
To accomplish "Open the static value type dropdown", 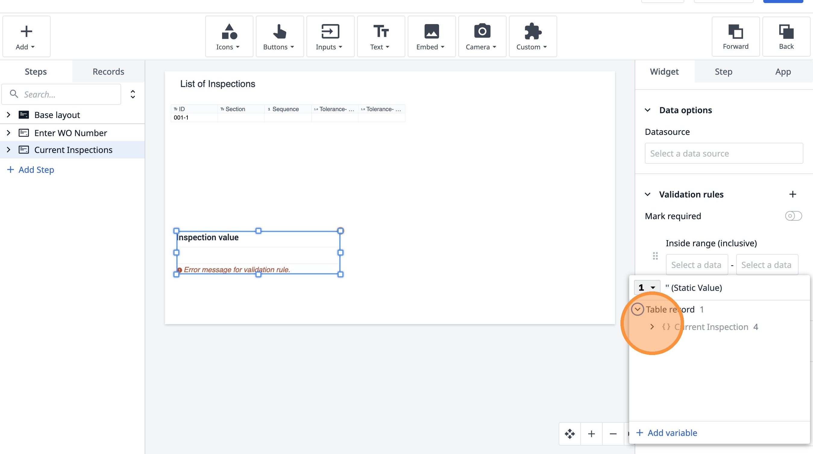I will pyautogui.click(x=647, y=288).
